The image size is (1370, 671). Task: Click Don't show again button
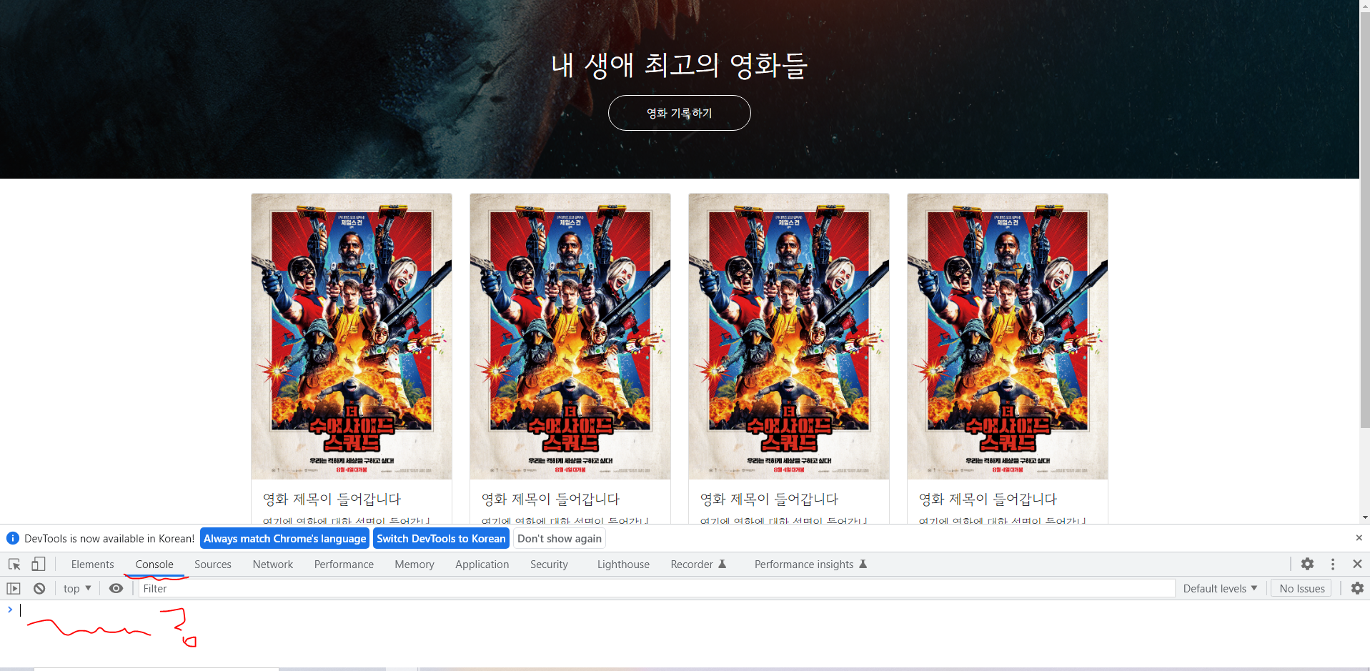[560, 539]
